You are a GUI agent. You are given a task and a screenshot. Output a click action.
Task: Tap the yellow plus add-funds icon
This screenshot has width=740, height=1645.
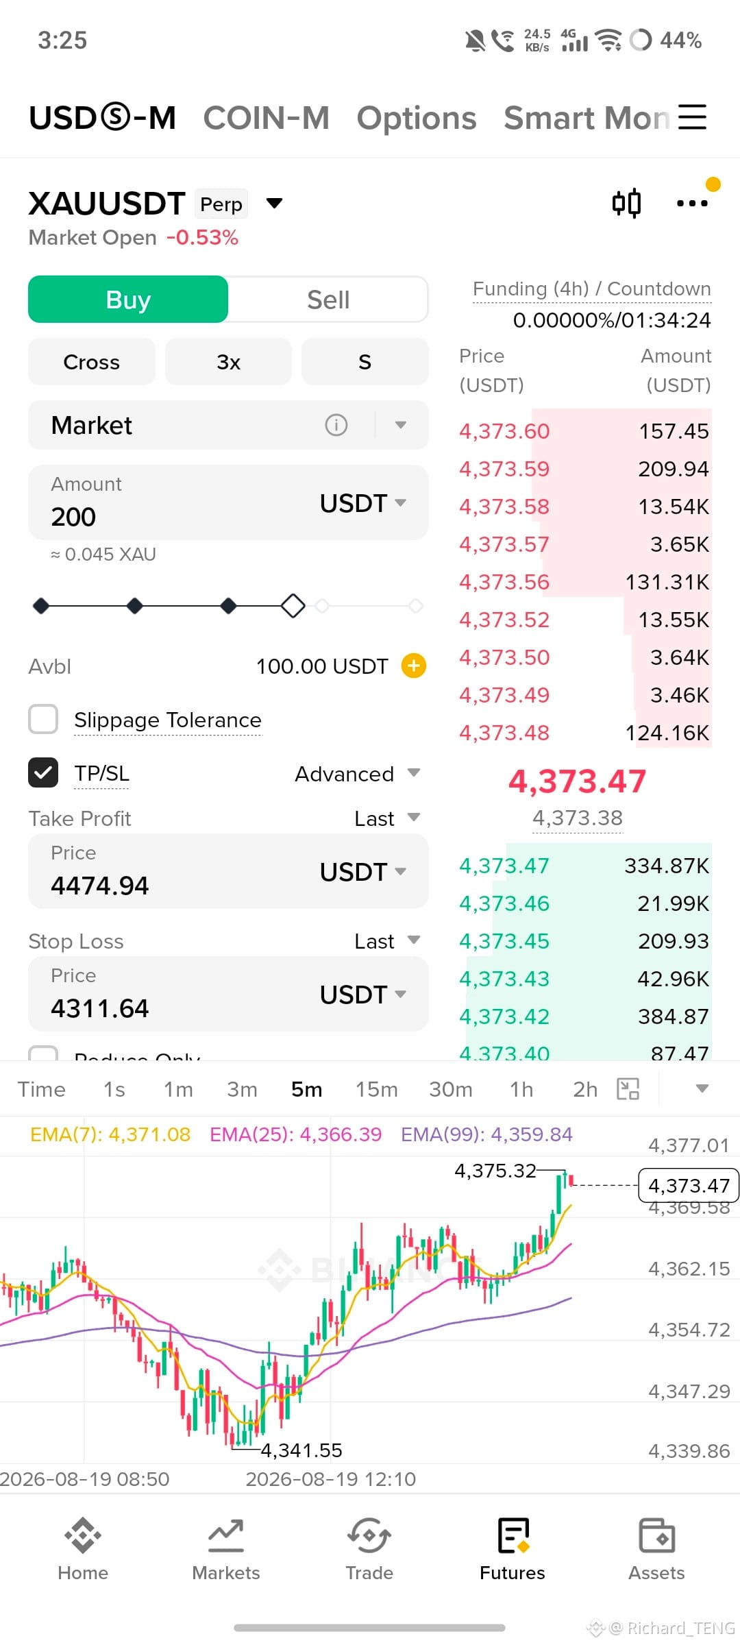(x=414, y=666)
